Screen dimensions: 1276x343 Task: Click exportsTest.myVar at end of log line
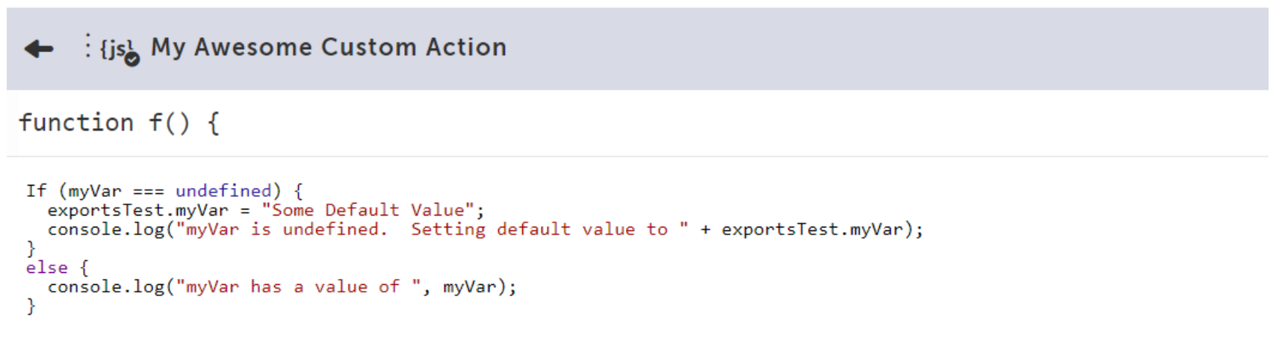click(812, 230)
